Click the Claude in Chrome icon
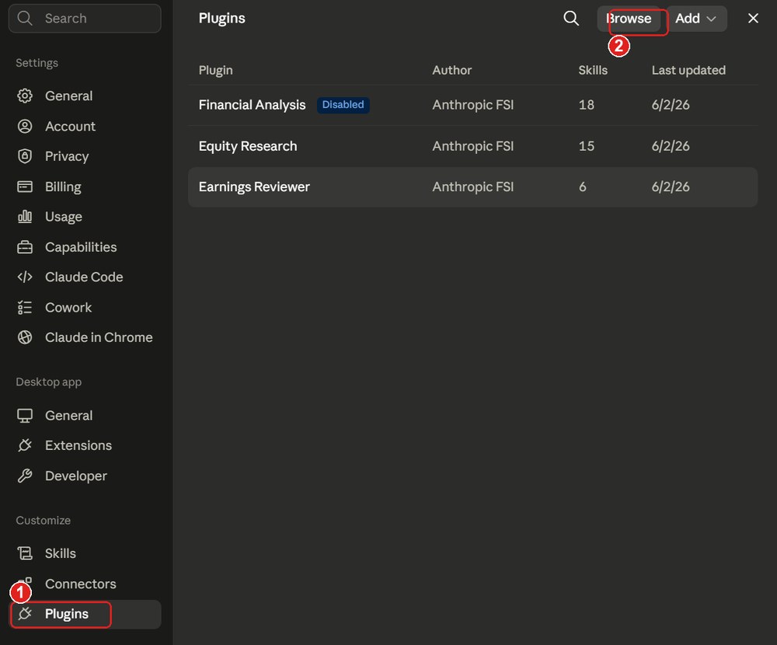The image size is (777, 645). point(25,337)
